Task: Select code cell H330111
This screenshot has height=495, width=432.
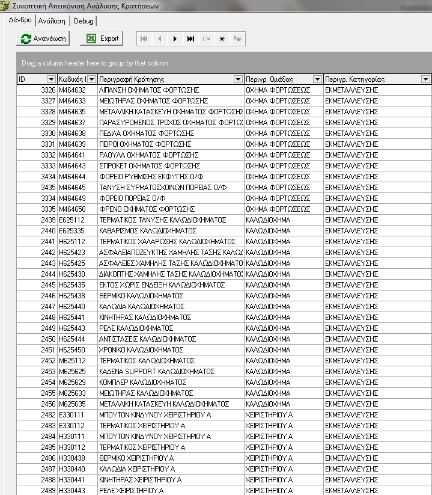Action: (78, 436)
